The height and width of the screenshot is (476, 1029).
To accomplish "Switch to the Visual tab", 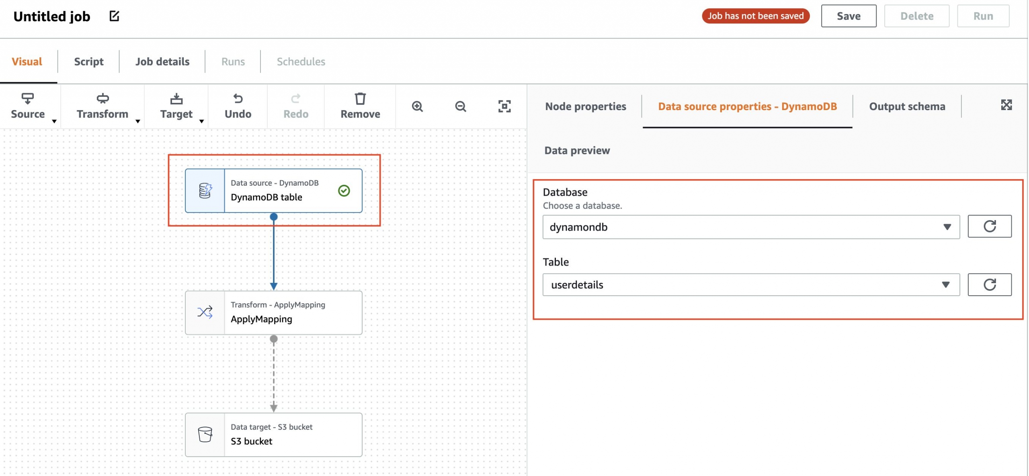I will [x=27, y=61].
